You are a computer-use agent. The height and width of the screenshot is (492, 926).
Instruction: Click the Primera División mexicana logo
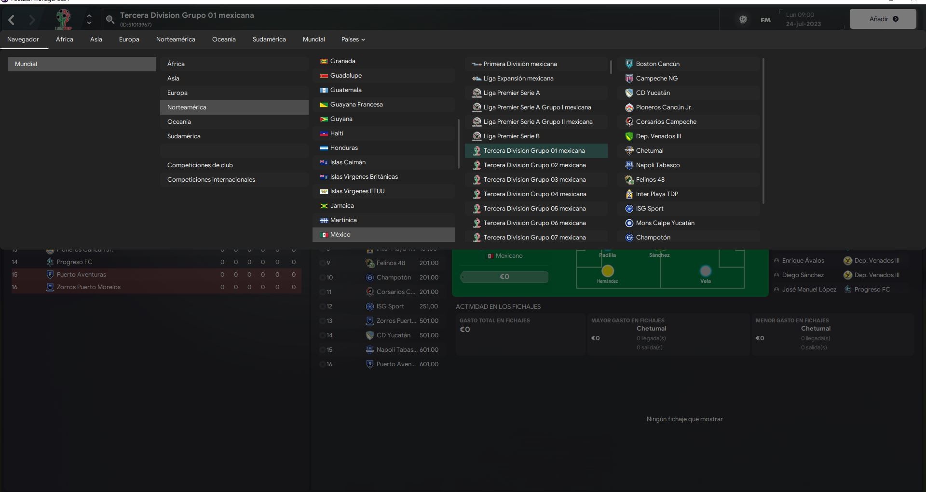(x=477, y=64)
